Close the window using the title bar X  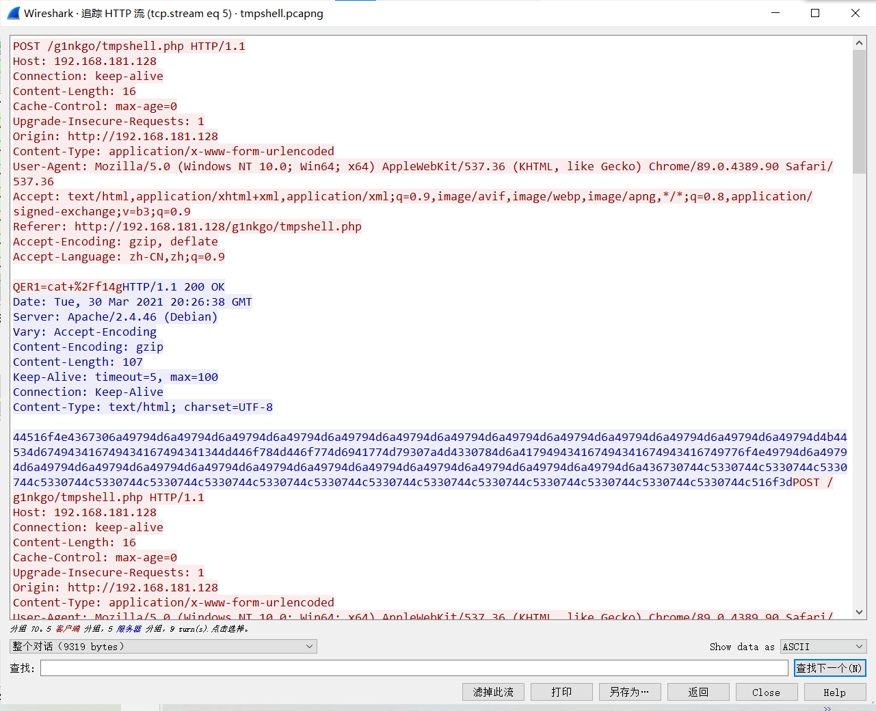coord(855,13)
